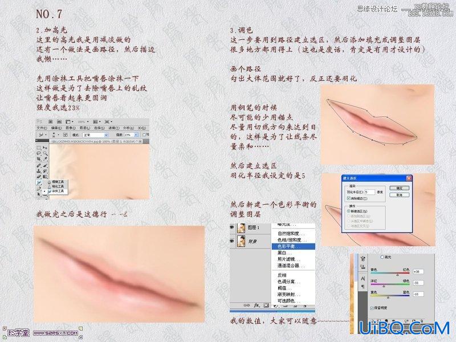Select the Eraser tool
Image resolution: width=456 pixels, height=342 pixels.
click(39, 177)
